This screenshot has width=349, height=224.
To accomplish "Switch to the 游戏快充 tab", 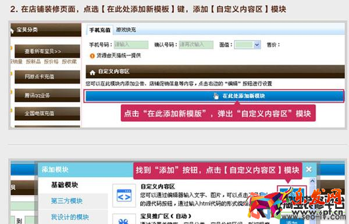I will click(126, 30).
